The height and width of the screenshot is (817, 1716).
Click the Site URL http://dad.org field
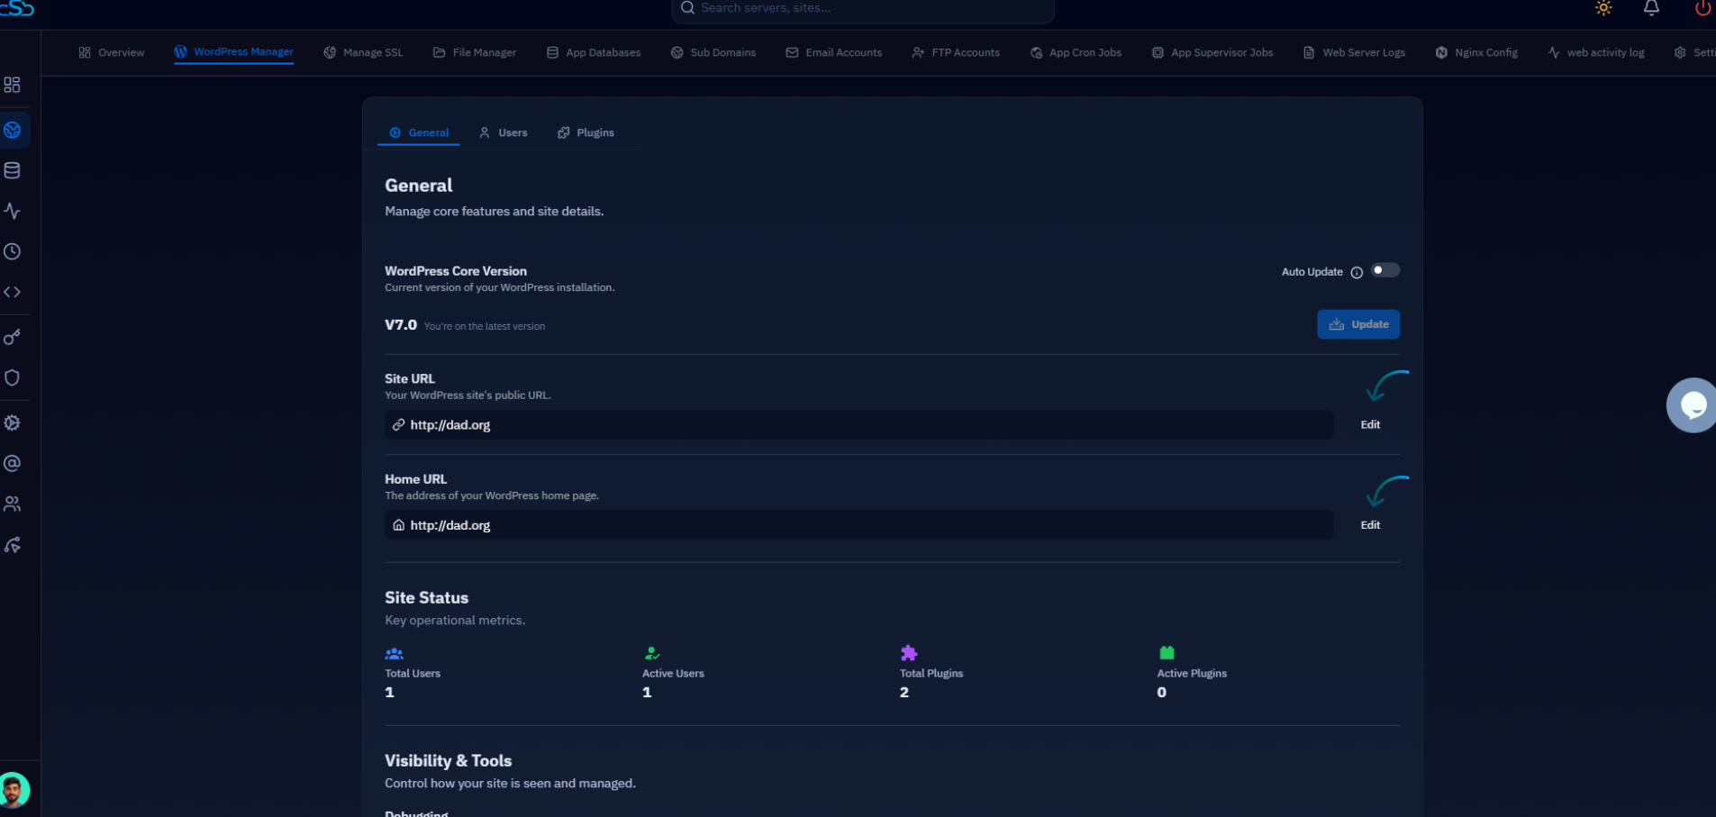pos(858,424)
